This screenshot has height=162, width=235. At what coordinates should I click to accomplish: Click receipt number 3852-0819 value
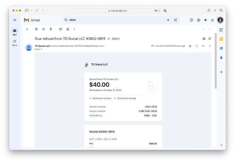point(151,107)
